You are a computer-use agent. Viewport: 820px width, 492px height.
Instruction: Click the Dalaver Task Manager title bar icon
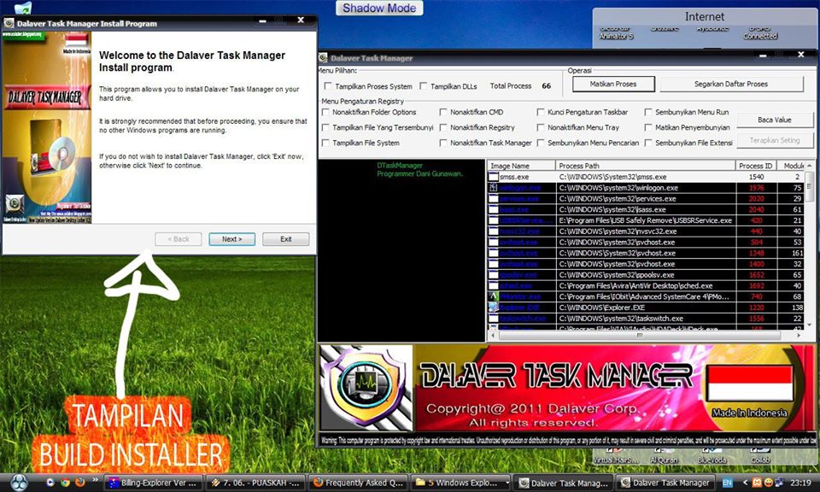point(323,58)
